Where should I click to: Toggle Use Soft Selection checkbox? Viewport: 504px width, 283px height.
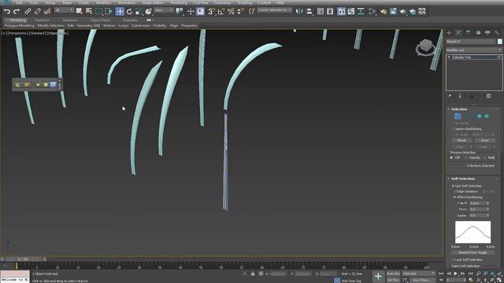coord(454,186)
